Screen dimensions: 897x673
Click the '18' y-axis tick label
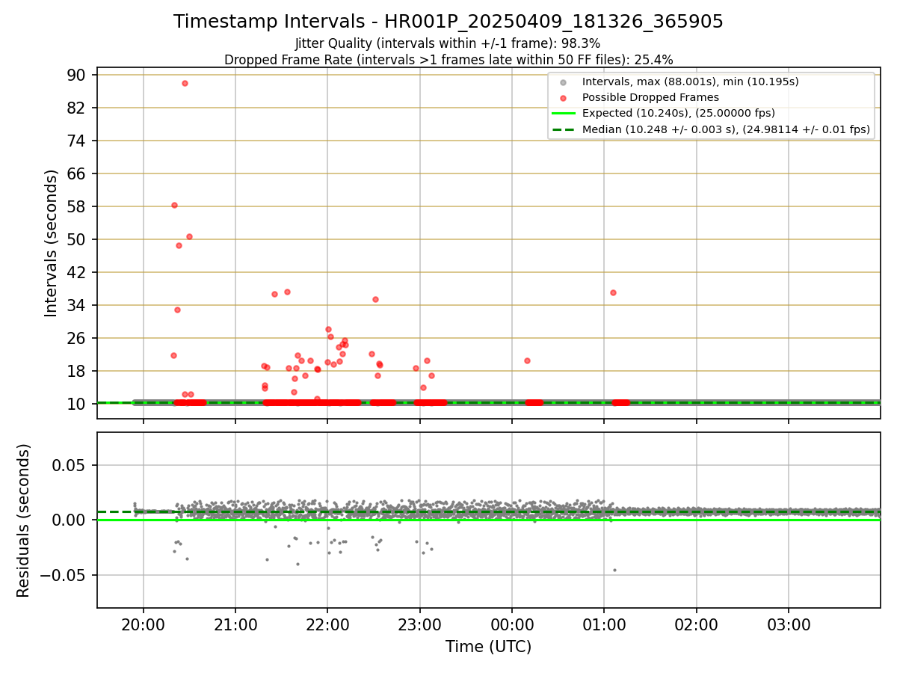click(78, 371)
